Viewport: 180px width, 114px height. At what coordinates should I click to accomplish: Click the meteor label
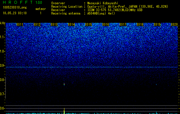click(41, 9)
